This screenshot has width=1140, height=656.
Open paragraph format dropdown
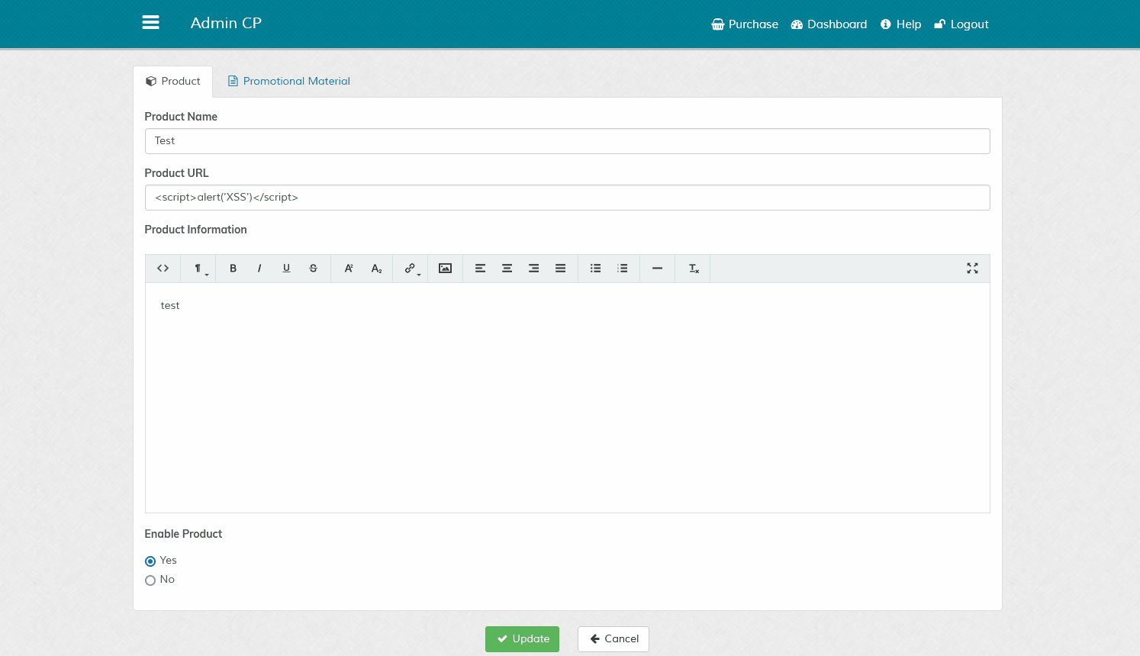[x=198, y=269]
